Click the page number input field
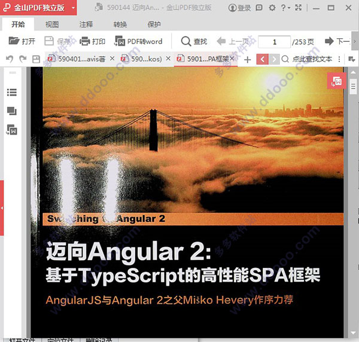359x342 pixels. (274, 42)
